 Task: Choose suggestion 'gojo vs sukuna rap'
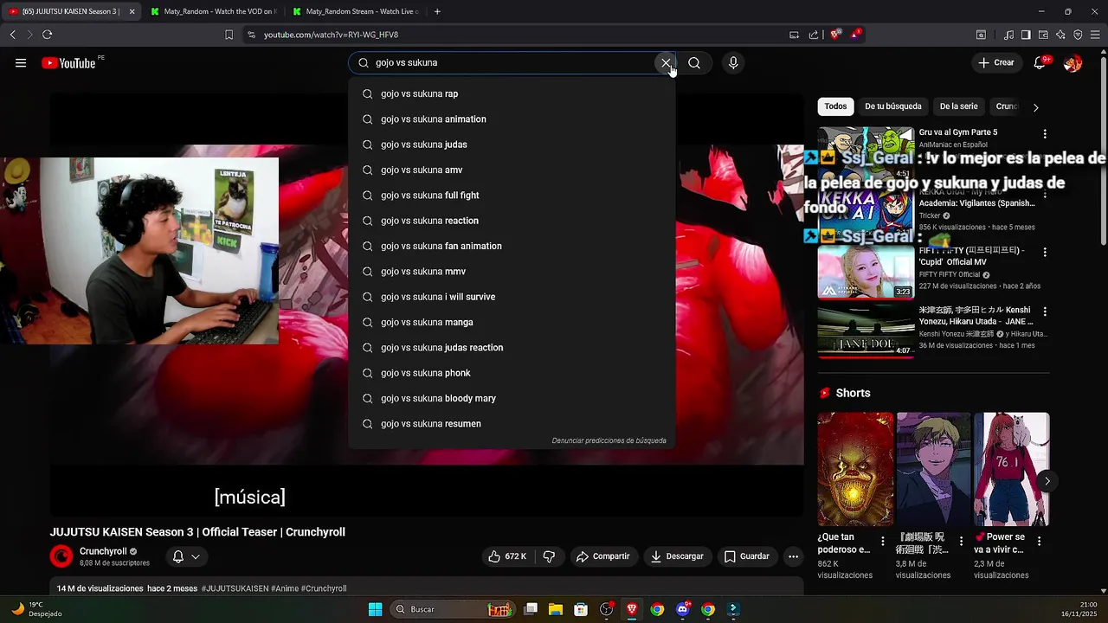coord(512,93)
